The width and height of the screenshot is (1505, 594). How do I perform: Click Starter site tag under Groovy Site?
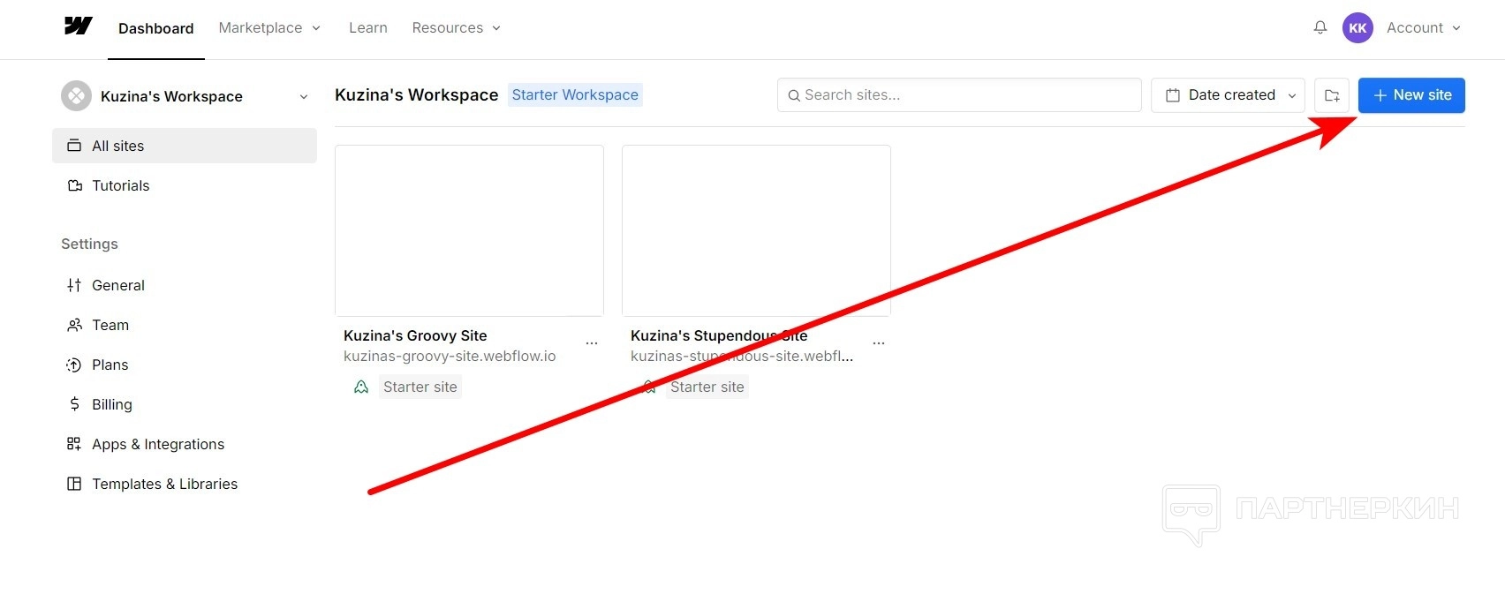coord(420,387)
